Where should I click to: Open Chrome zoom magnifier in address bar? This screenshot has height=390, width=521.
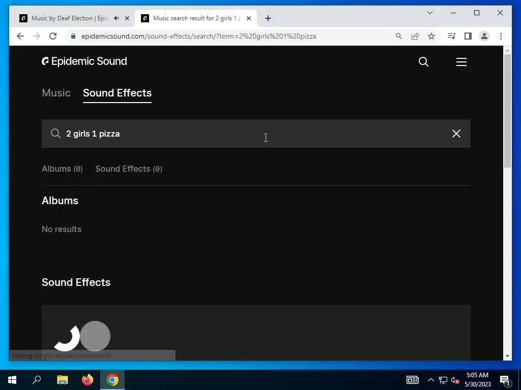click(x=399, y=36)
